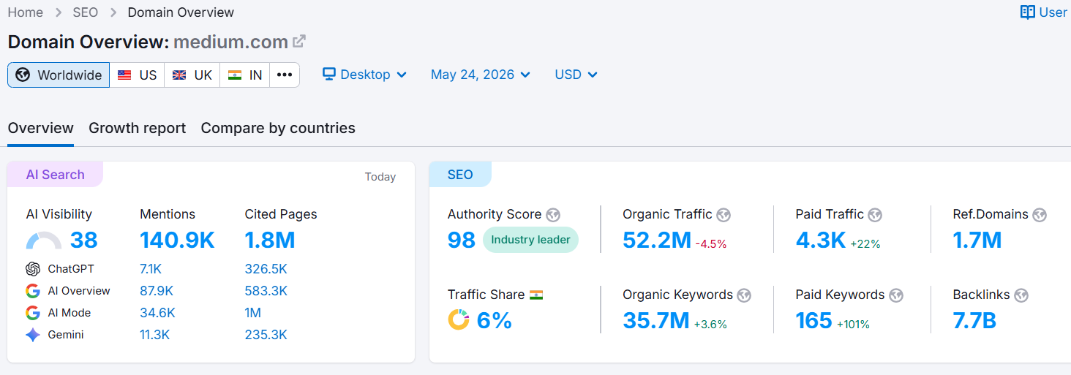Select the Overview tab
The image size is (1071, 375).
point(40,128)
